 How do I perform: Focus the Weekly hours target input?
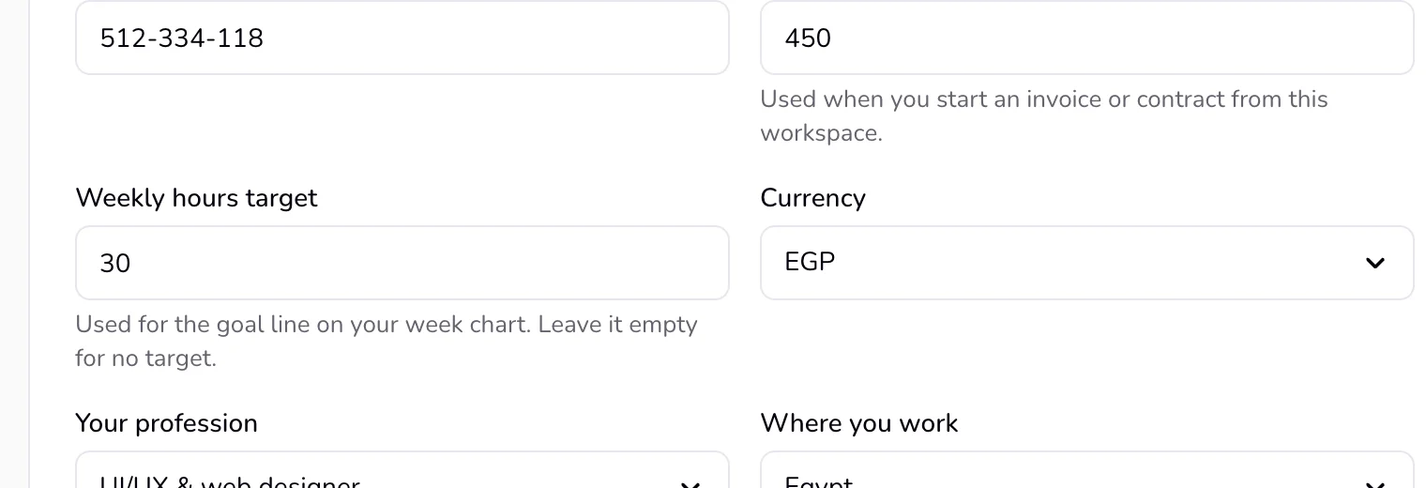coord(402,263)
